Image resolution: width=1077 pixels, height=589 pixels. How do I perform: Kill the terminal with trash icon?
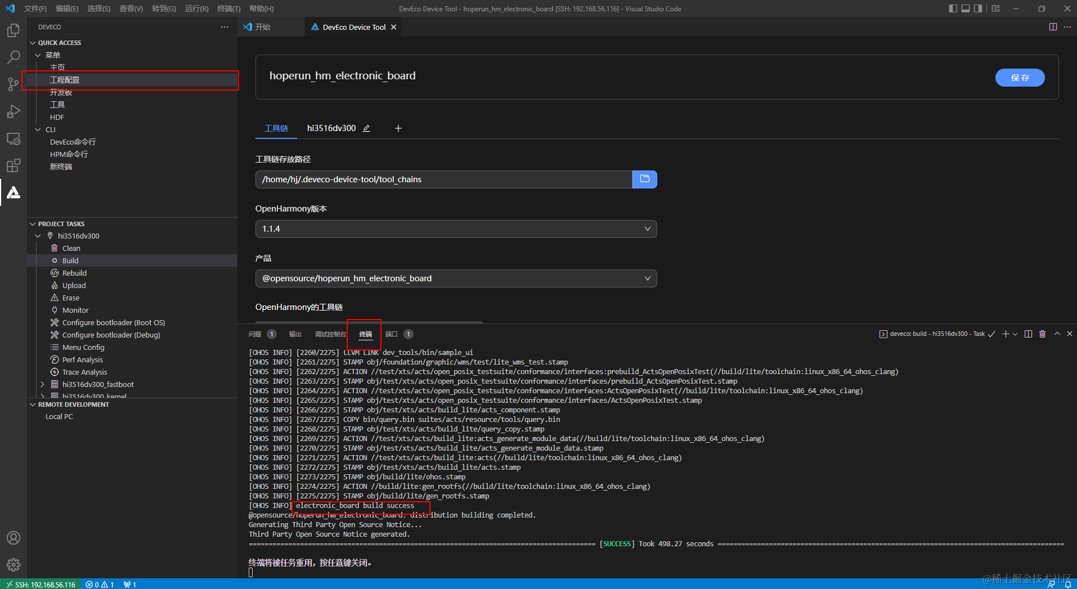[1042, 334]
